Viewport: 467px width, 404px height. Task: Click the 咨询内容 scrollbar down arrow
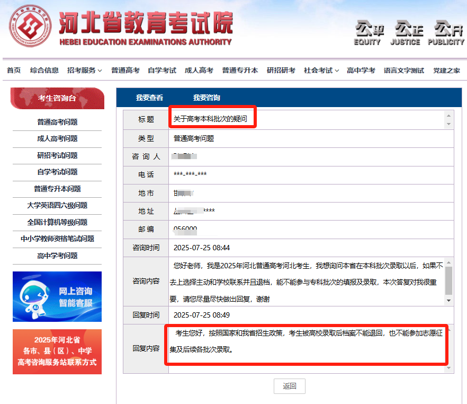[448, 301]
